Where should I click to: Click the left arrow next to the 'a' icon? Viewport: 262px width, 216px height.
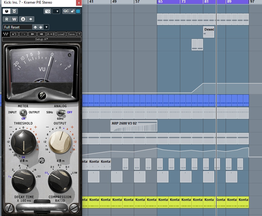point(31,19)
